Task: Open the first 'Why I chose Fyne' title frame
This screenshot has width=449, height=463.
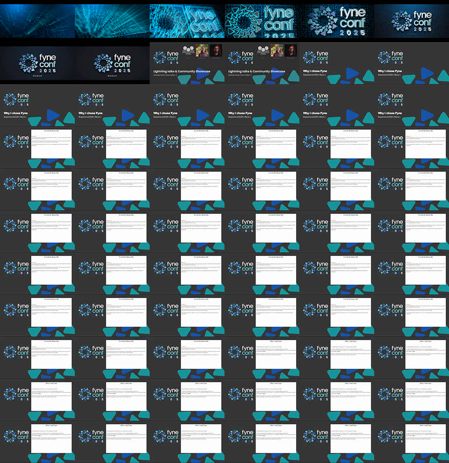Action: tap(337, 63)
